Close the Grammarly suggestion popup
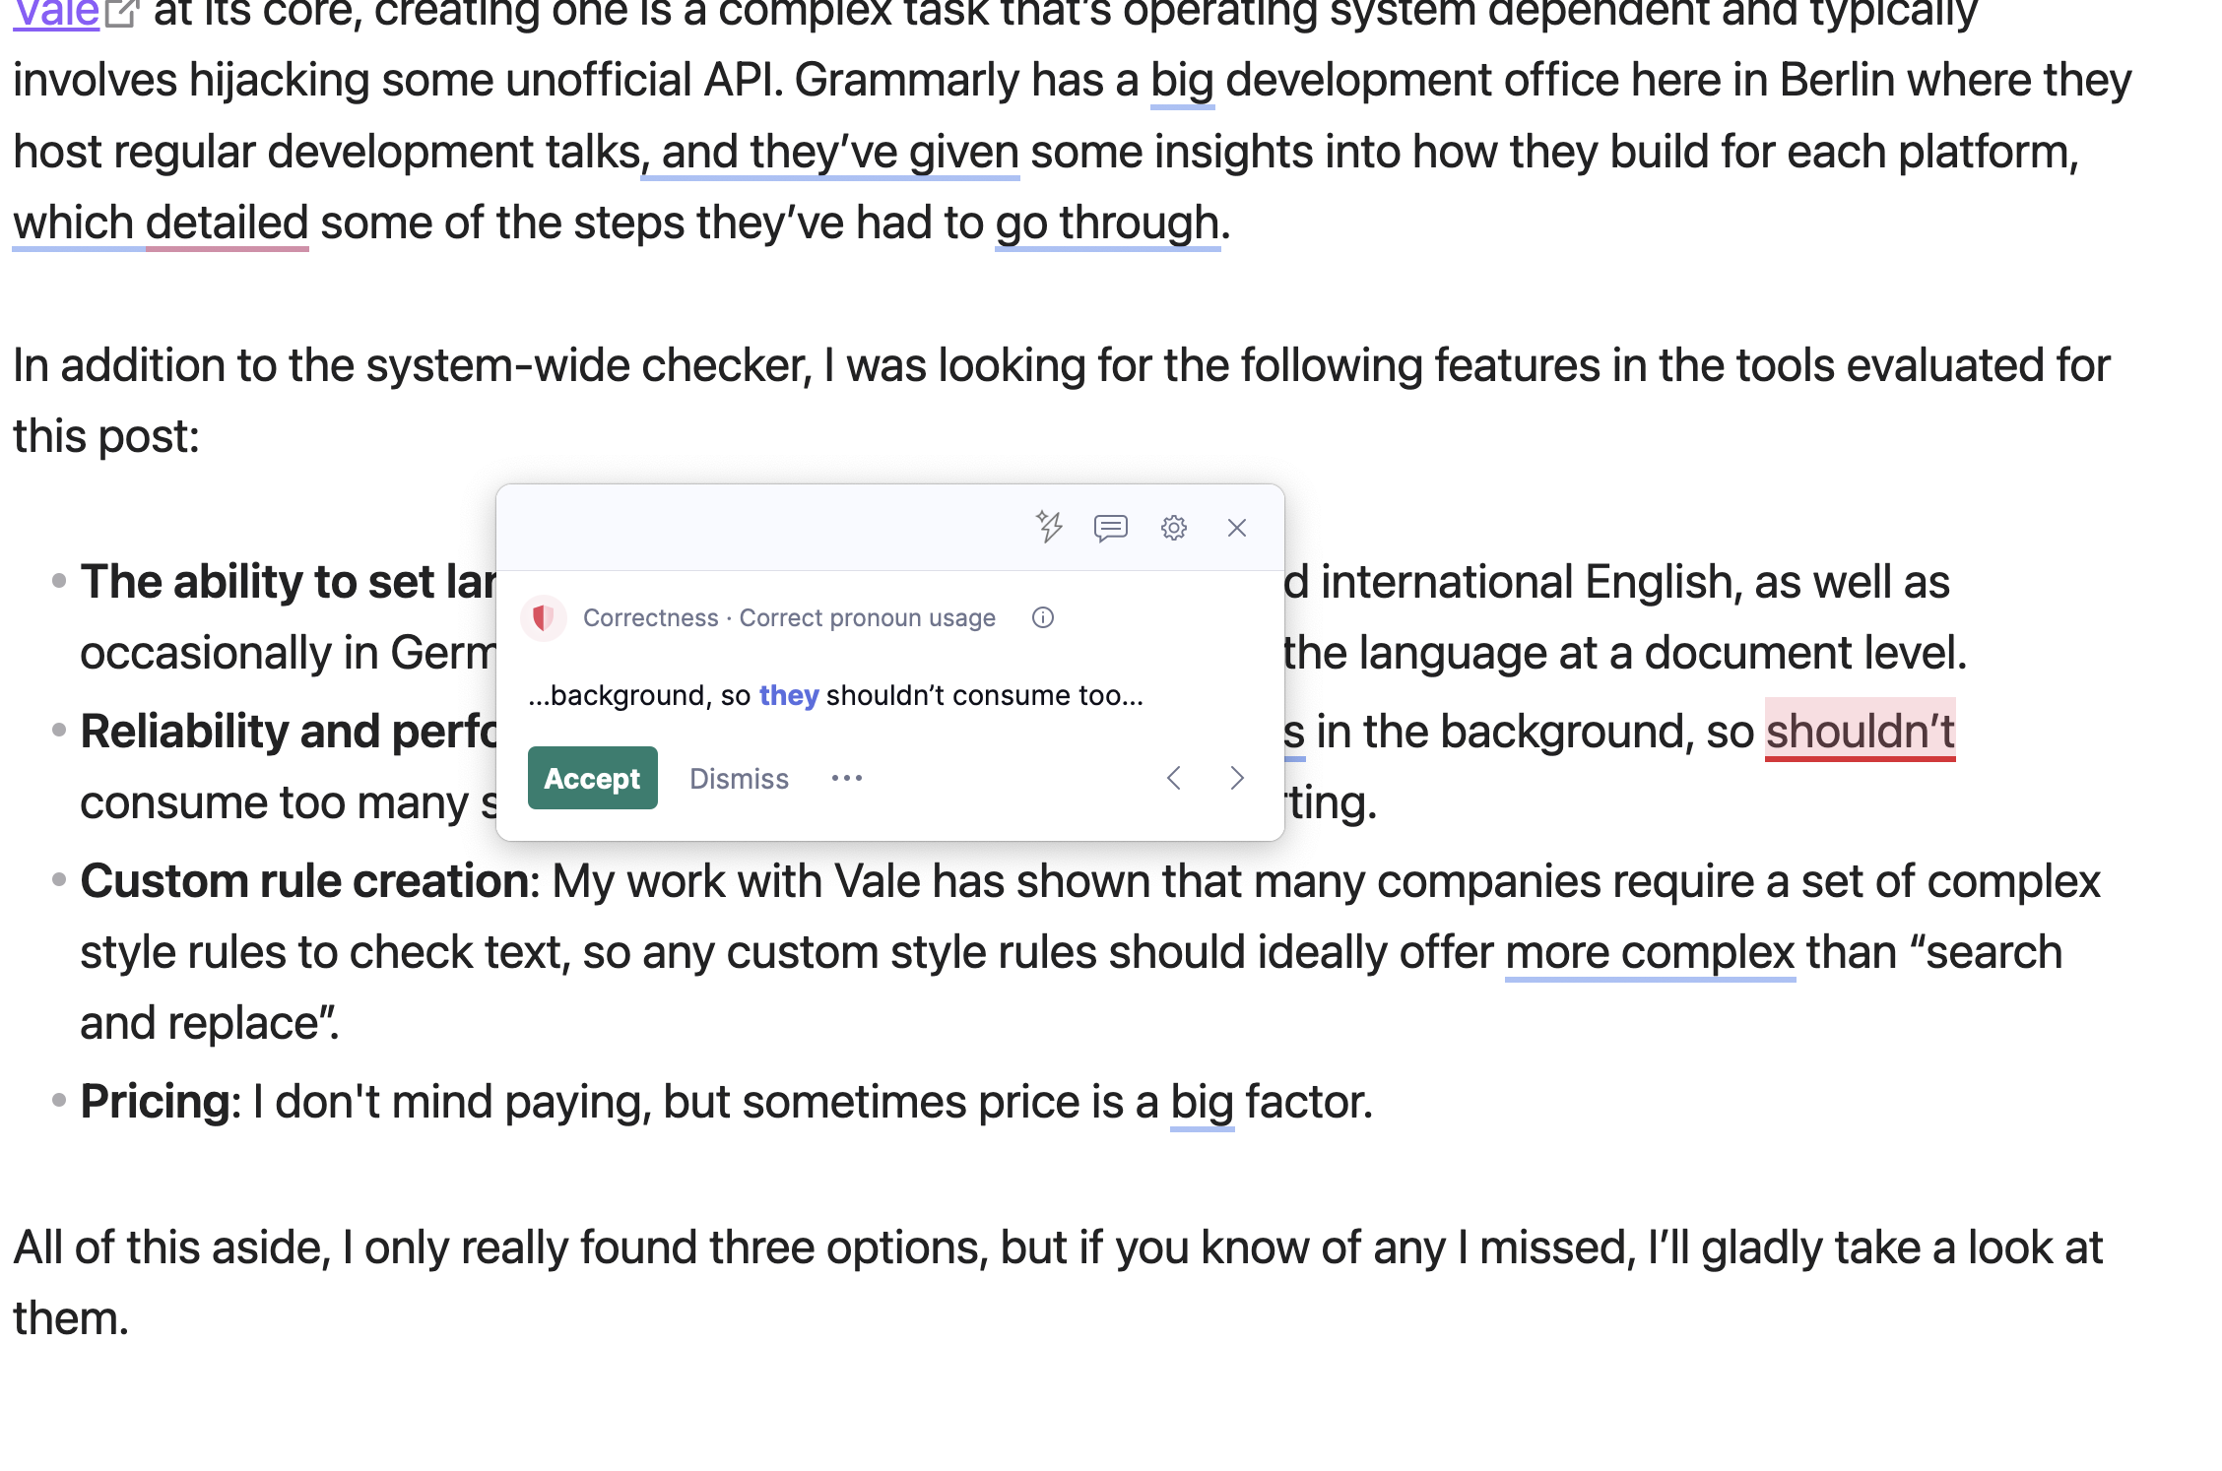2222x1471 pixels. pos(1236,528)
